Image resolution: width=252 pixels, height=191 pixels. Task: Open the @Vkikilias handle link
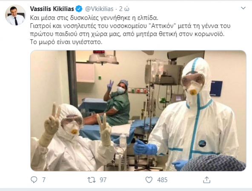click(x=99, y=9)
